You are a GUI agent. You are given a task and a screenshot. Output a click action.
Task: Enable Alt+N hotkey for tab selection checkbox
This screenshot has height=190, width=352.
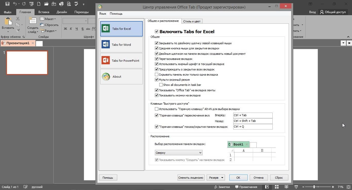156,109
